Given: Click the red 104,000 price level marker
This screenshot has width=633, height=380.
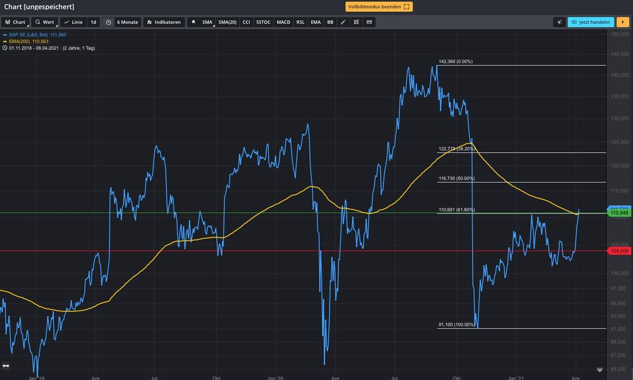Looking at the screenshot, I should [618, 251].
